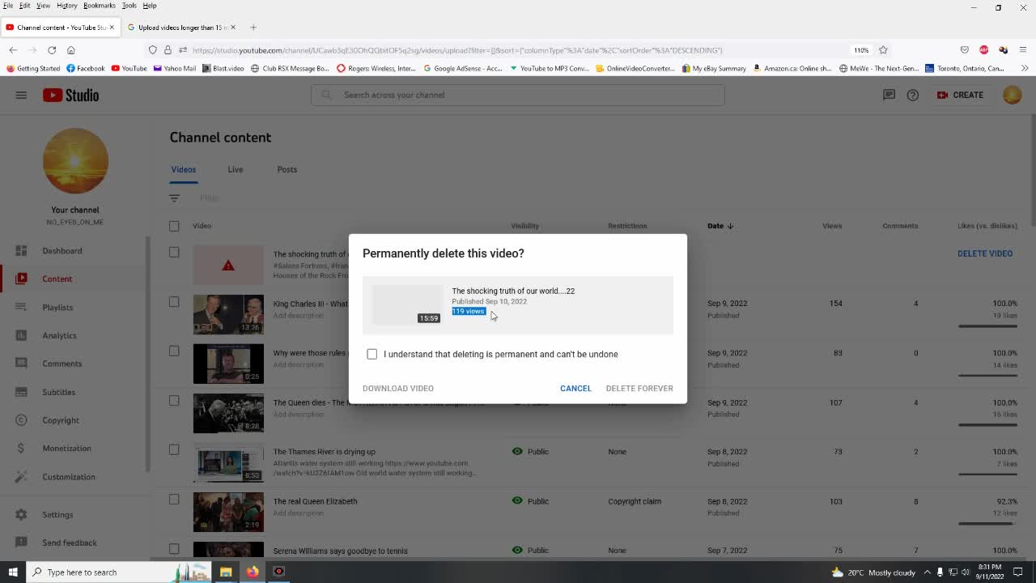This screenshot has height=583, width=1036.
Task: Open The real Queen Elizabeth thumbnail
Action: 228,512
